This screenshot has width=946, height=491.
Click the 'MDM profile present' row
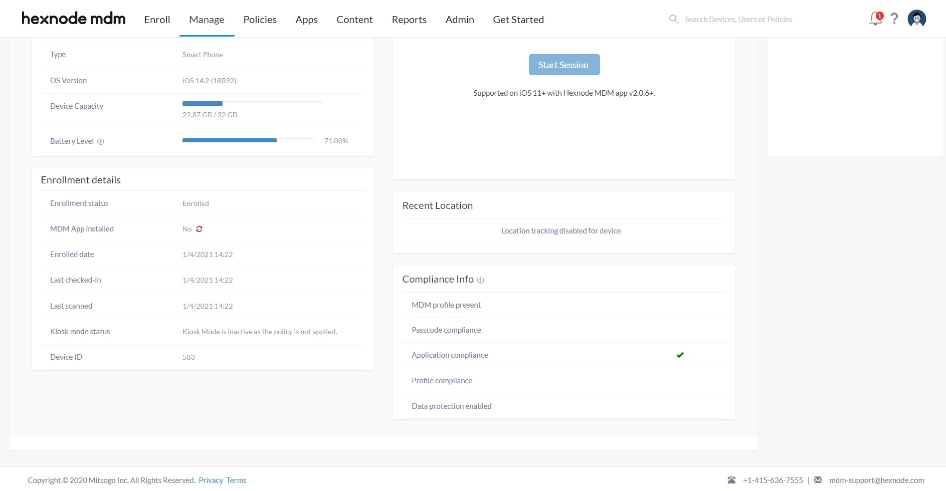click(564, 305)
